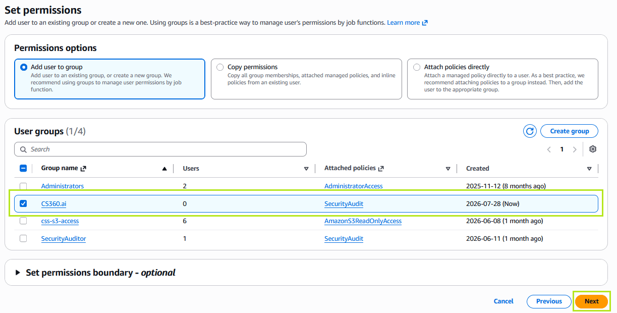The image size is (617, 313).
Task: Click created date 2026-06-08 (1 month ago)
Action: 504,221
